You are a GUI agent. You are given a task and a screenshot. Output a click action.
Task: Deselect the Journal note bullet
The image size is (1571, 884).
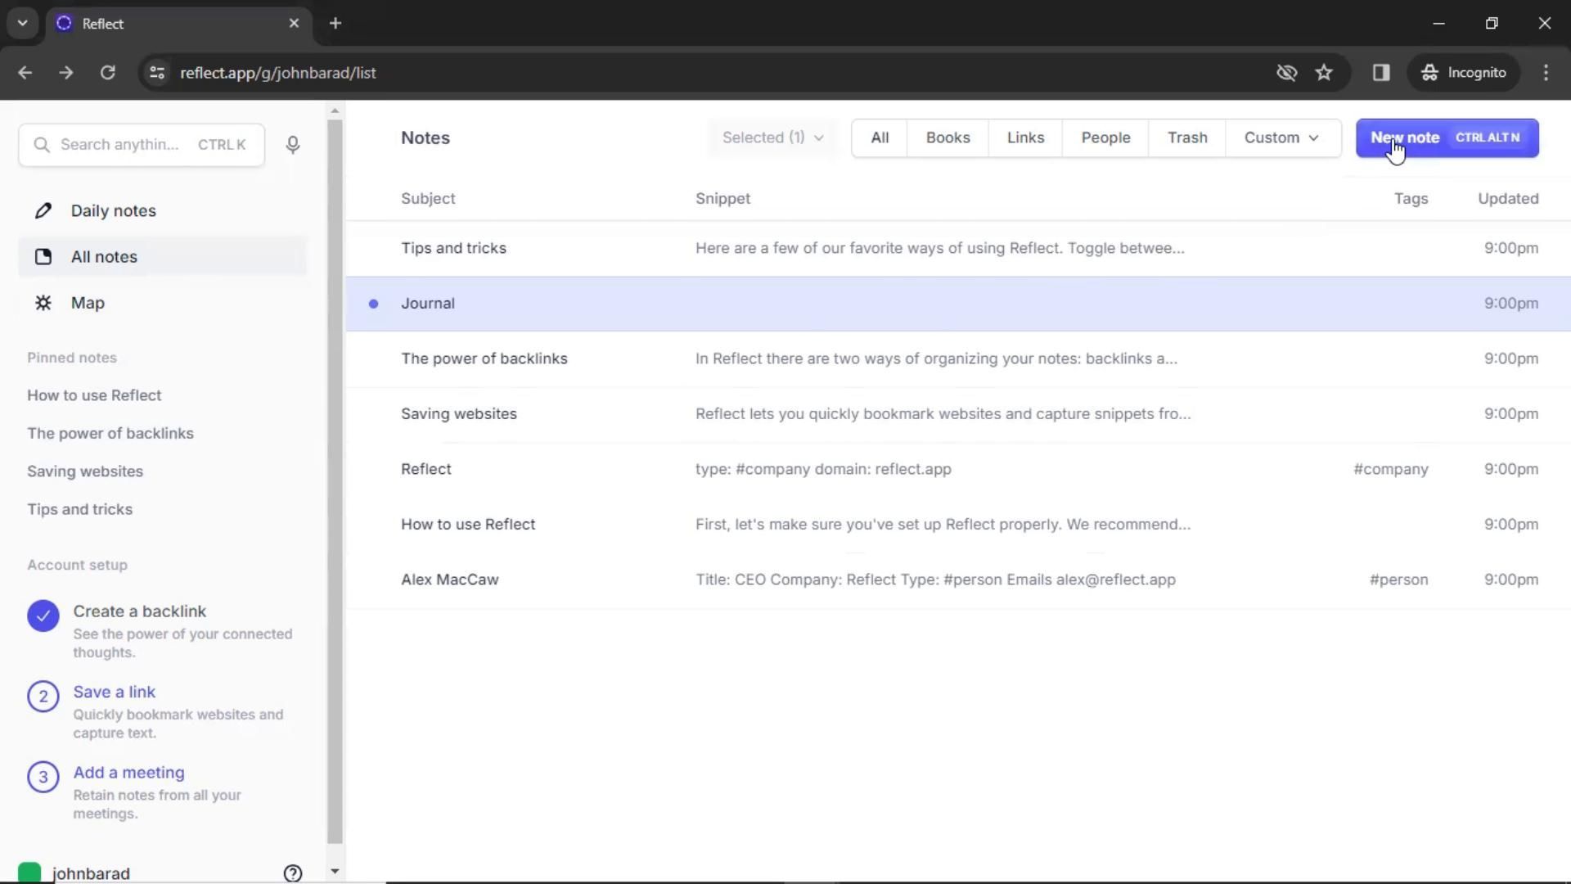[373, 304]
